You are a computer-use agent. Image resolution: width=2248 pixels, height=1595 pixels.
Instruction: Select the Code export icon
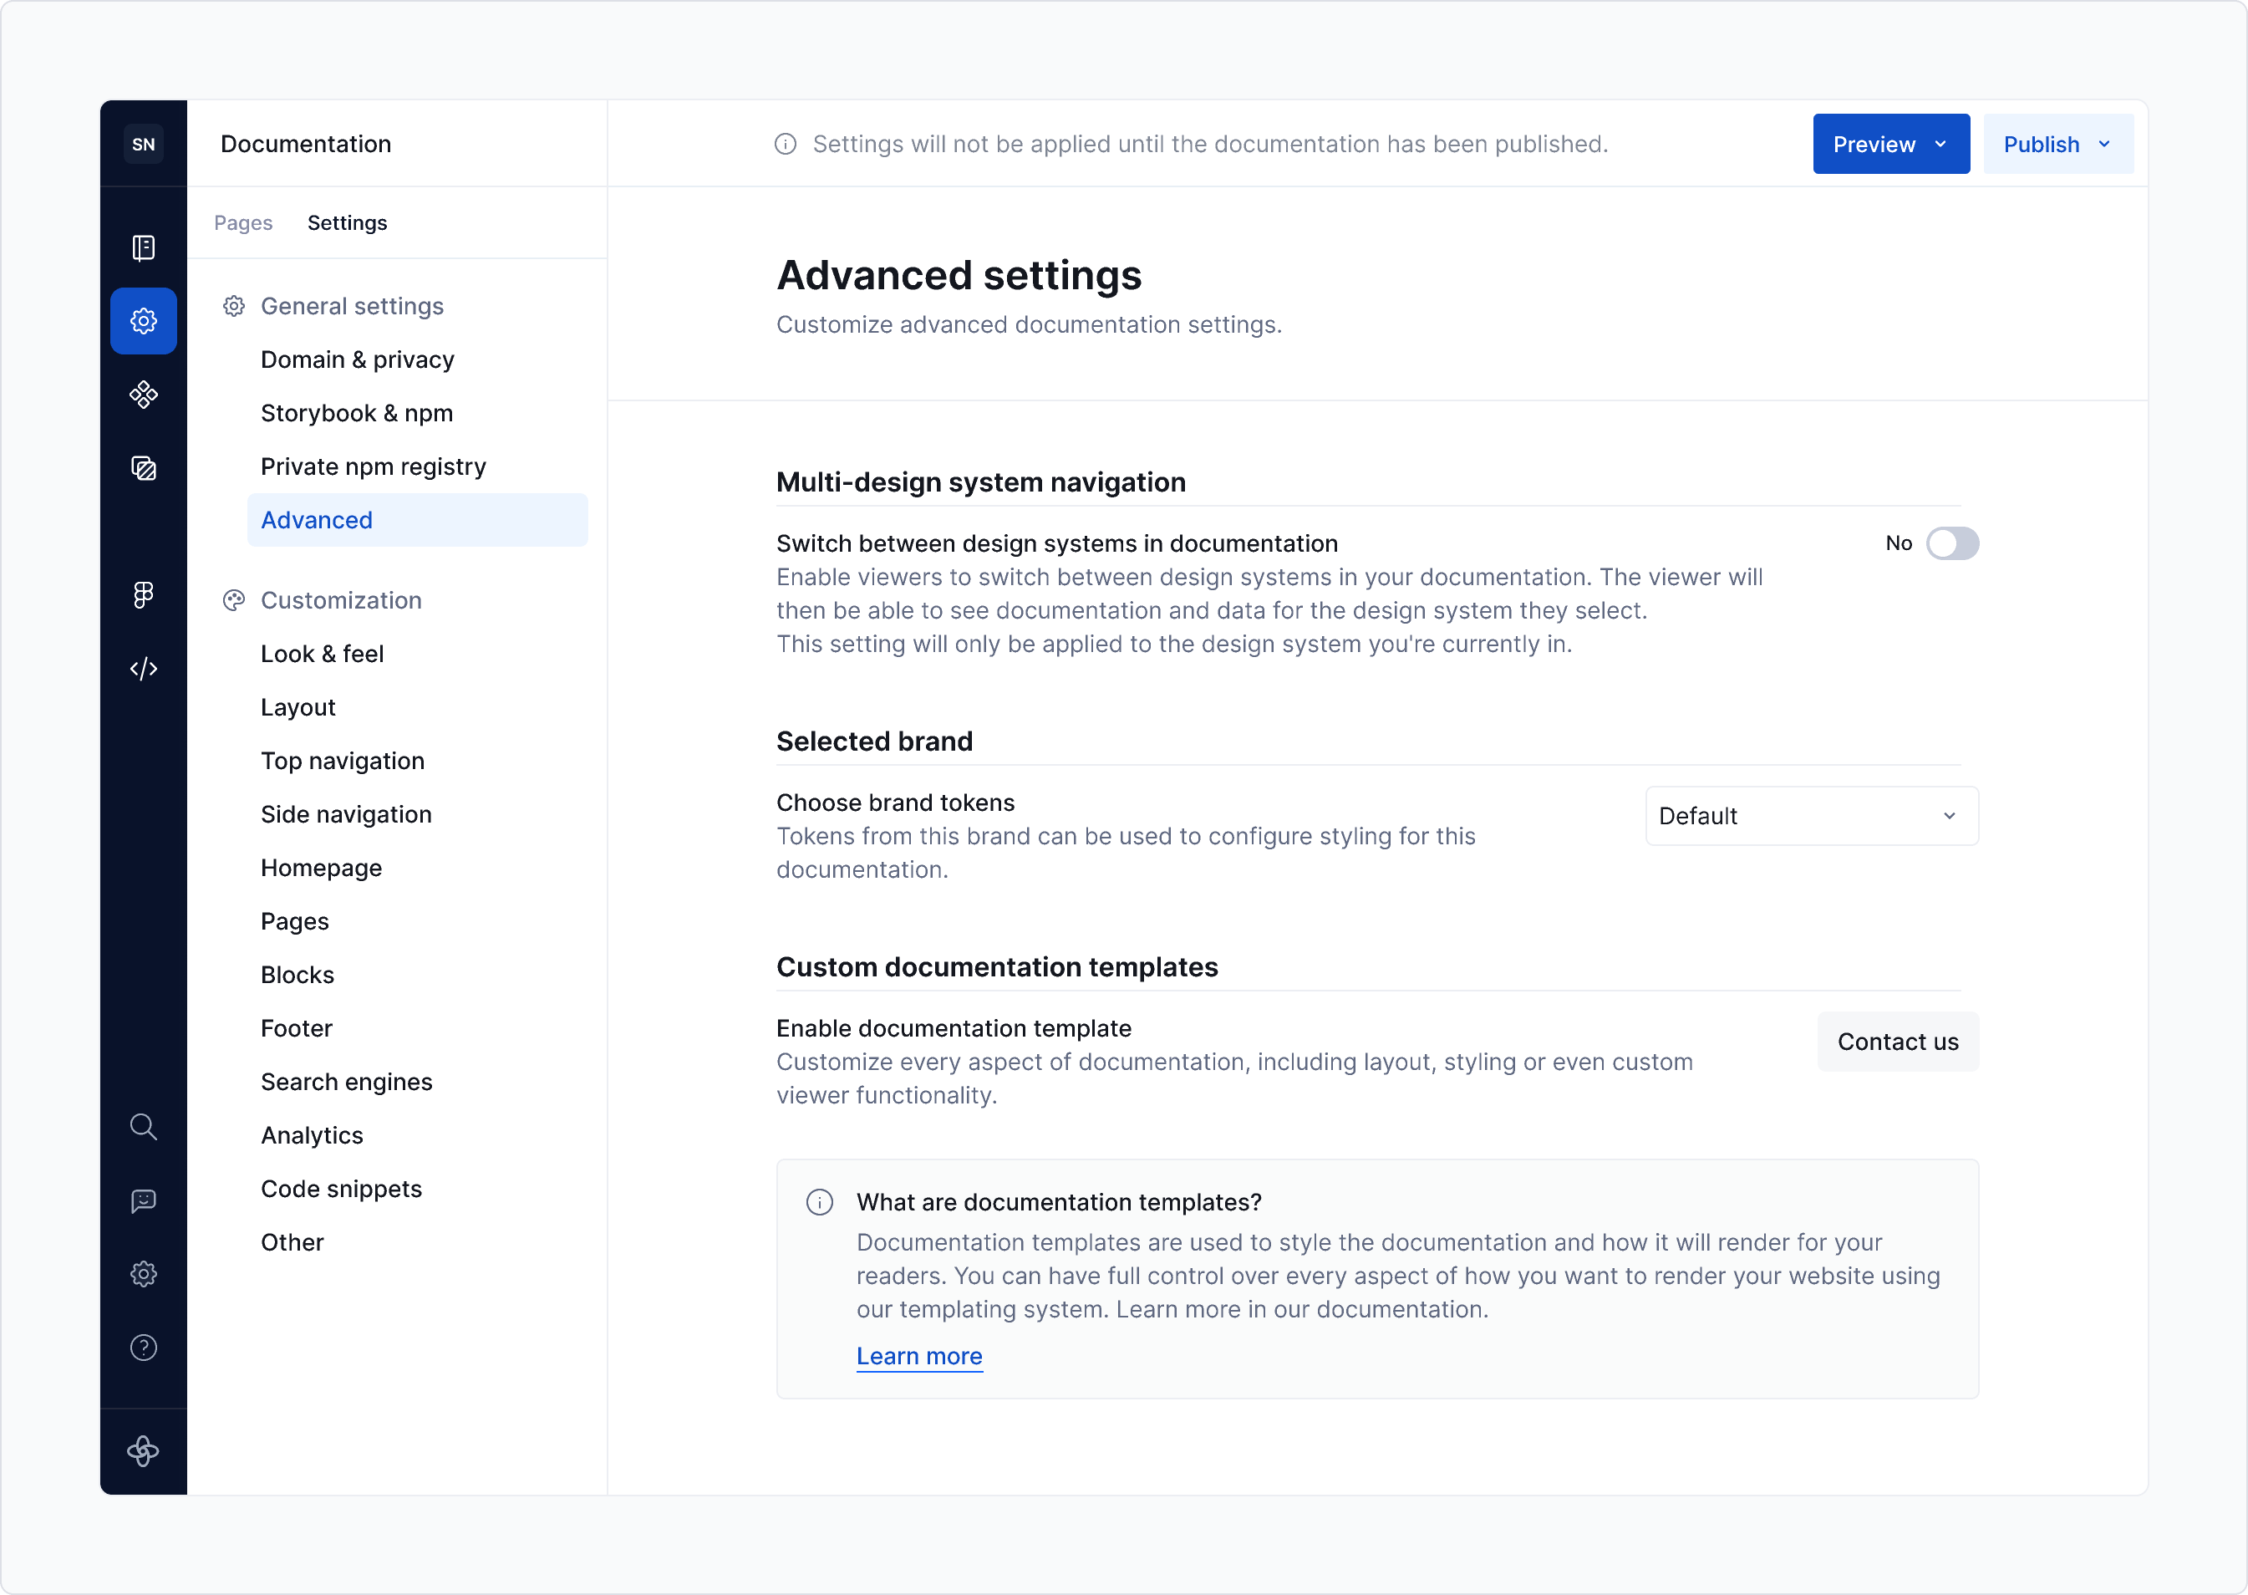144,669
